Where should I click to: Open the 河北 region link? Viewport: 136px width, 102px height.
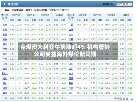coord(5,78)
